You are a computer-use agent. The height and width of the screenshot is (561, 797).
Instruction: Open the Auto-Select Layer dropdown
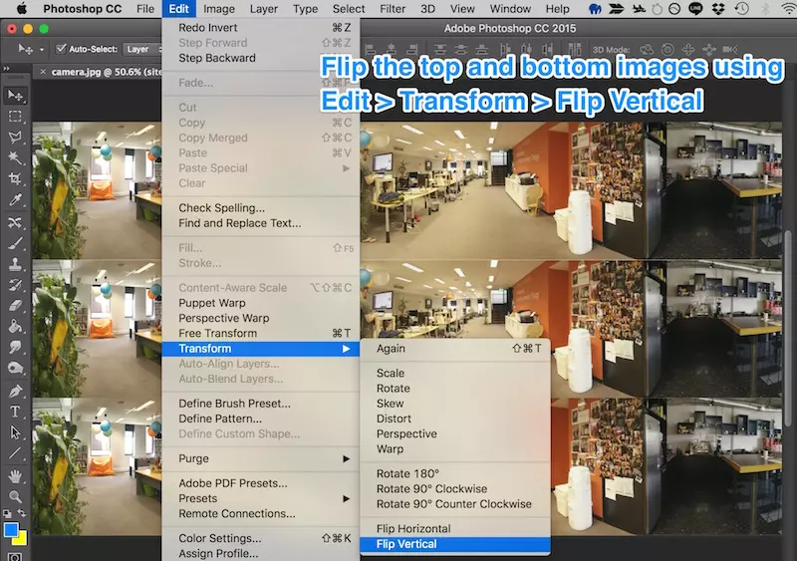143,49
